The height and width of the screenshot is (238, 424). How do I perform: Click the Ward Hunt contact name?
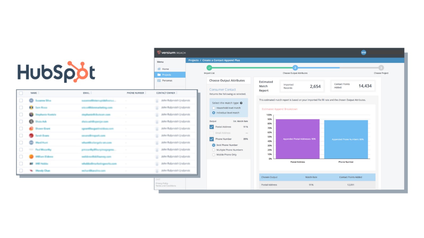tap(42, 143)
